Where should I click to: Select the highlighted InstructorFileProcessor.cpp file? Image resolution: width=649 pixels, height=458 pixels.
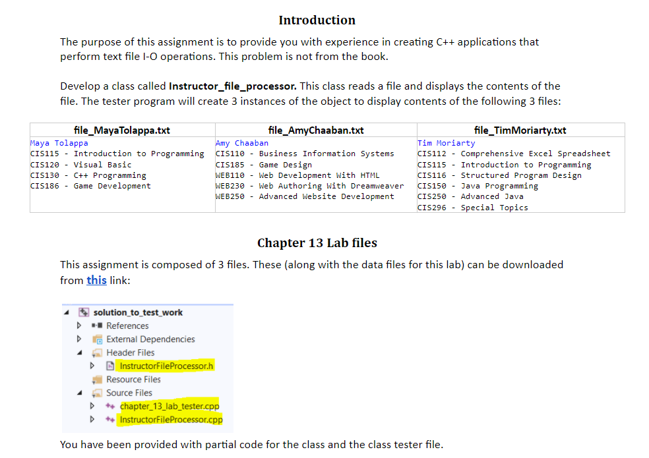coord(170,418)
